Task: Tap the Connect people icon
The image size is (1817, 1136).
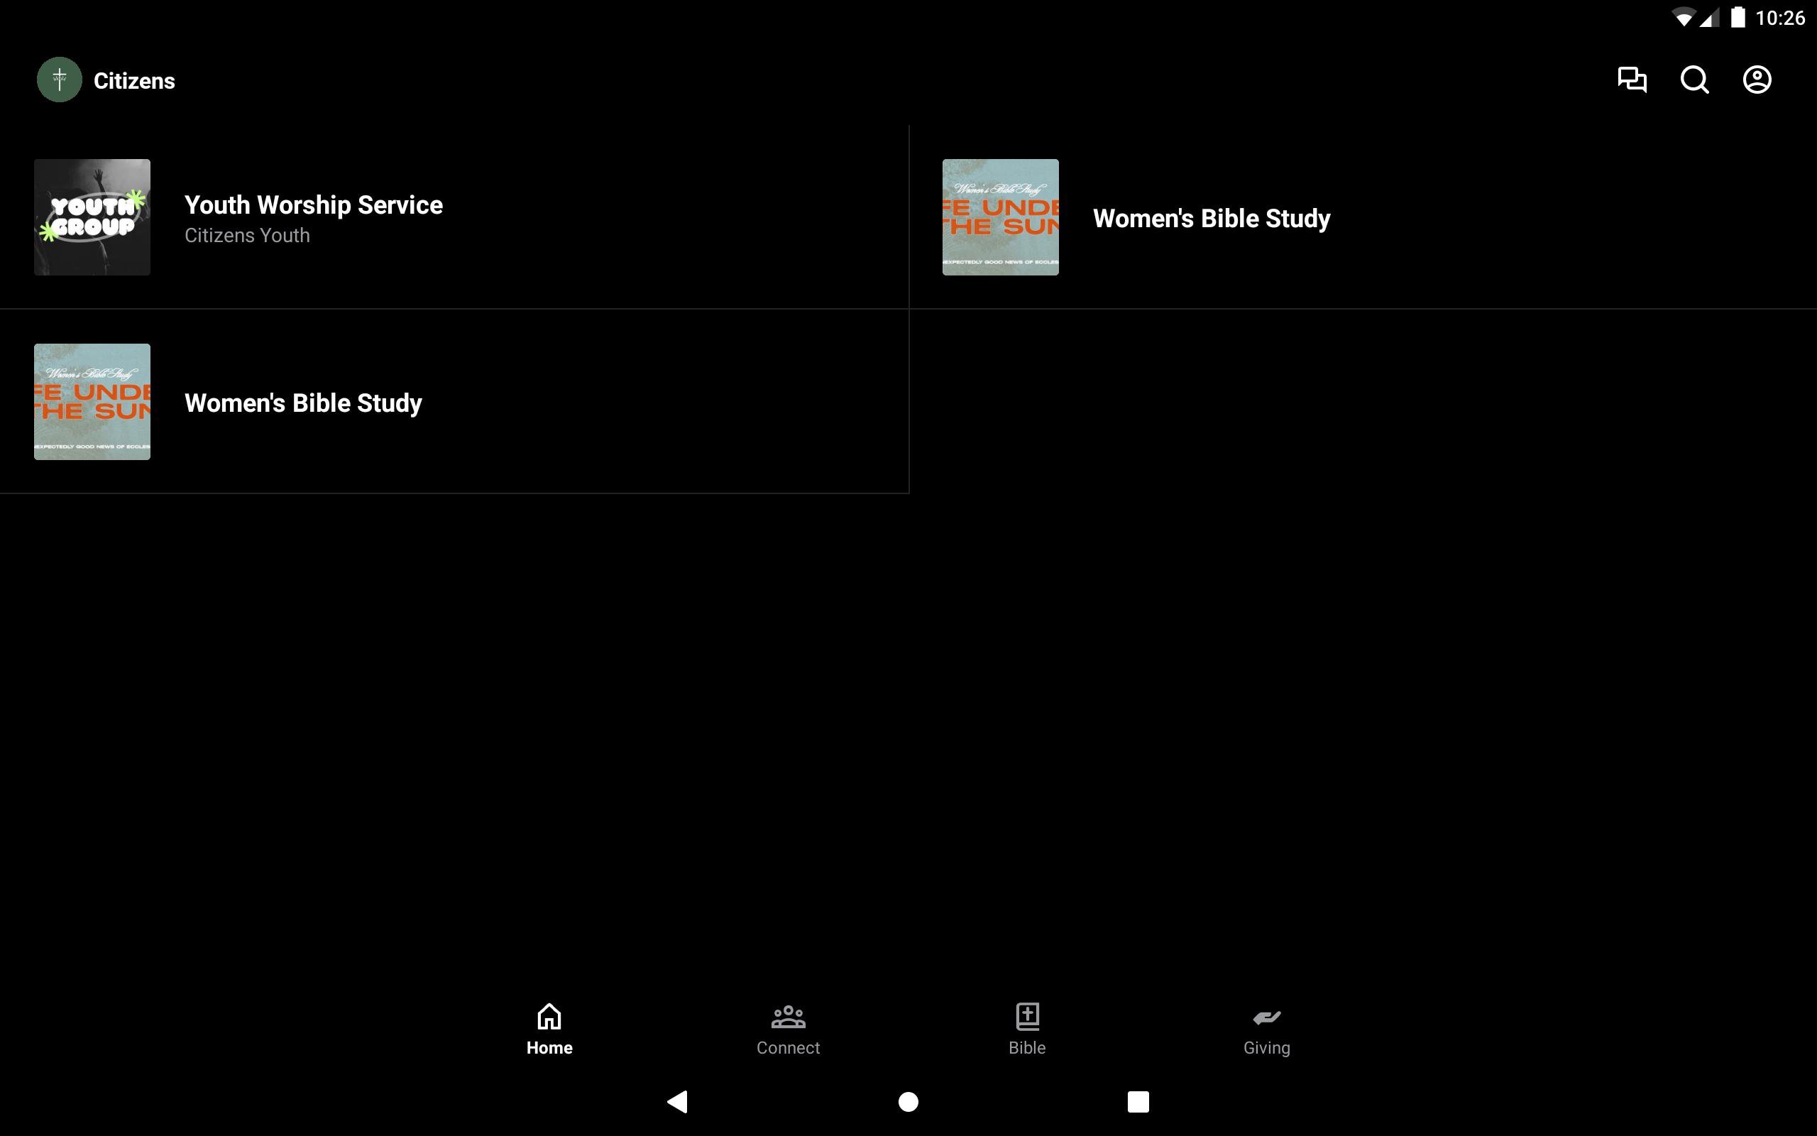Action: coord(788,1017)
